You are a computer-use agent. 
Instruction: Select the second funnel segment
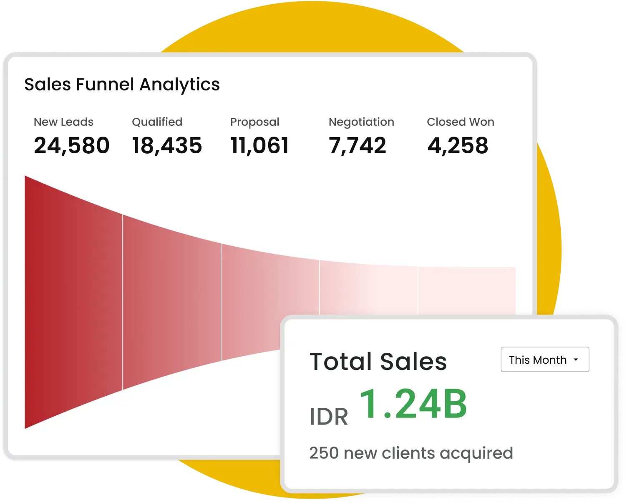(171, 302)
